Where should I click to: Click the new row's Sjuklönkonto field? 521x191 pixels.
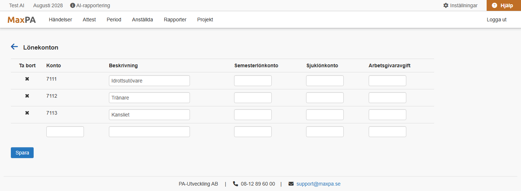coord(325,132)
